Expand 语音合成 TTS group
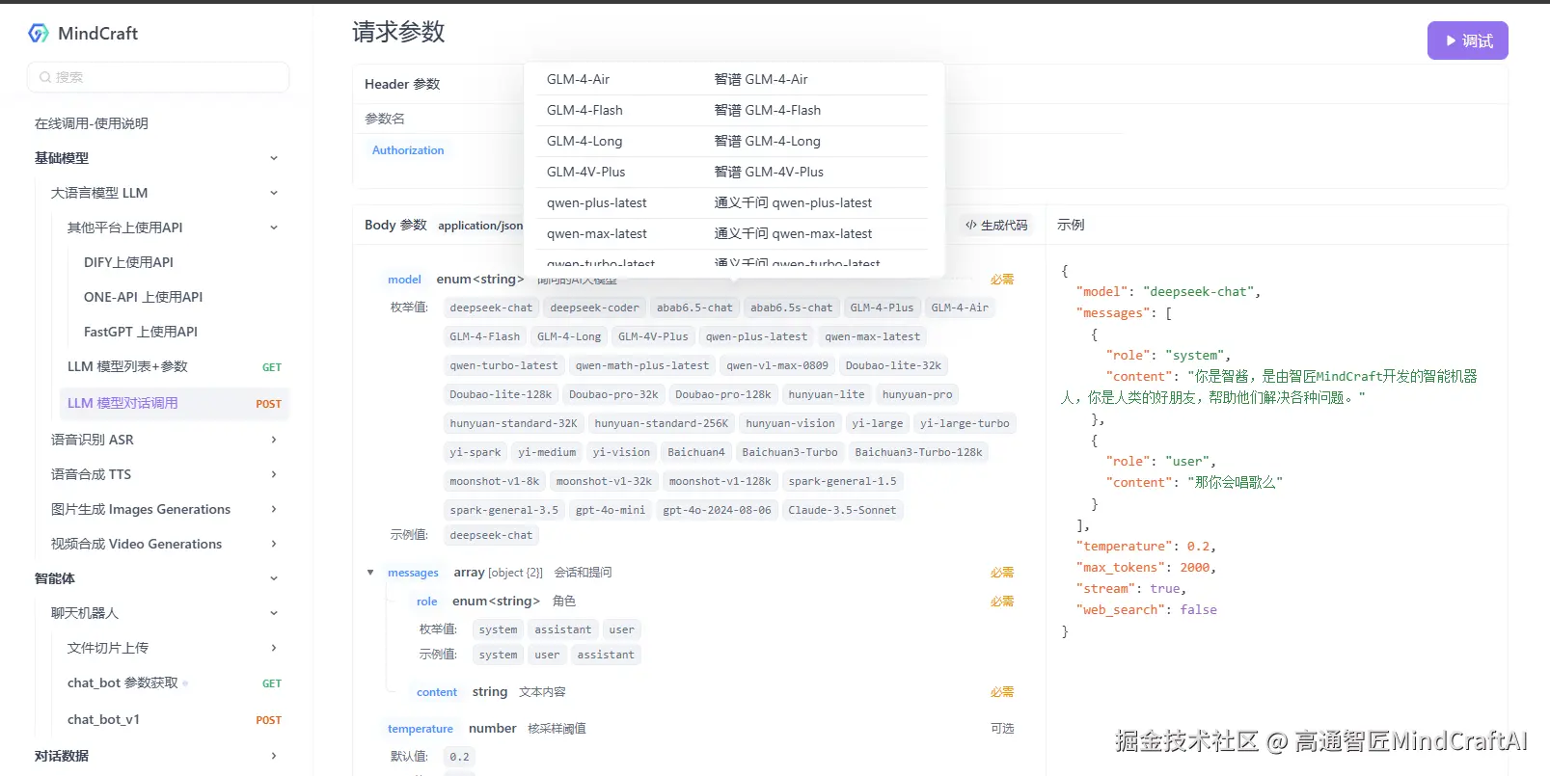 [x=274, y=474]
